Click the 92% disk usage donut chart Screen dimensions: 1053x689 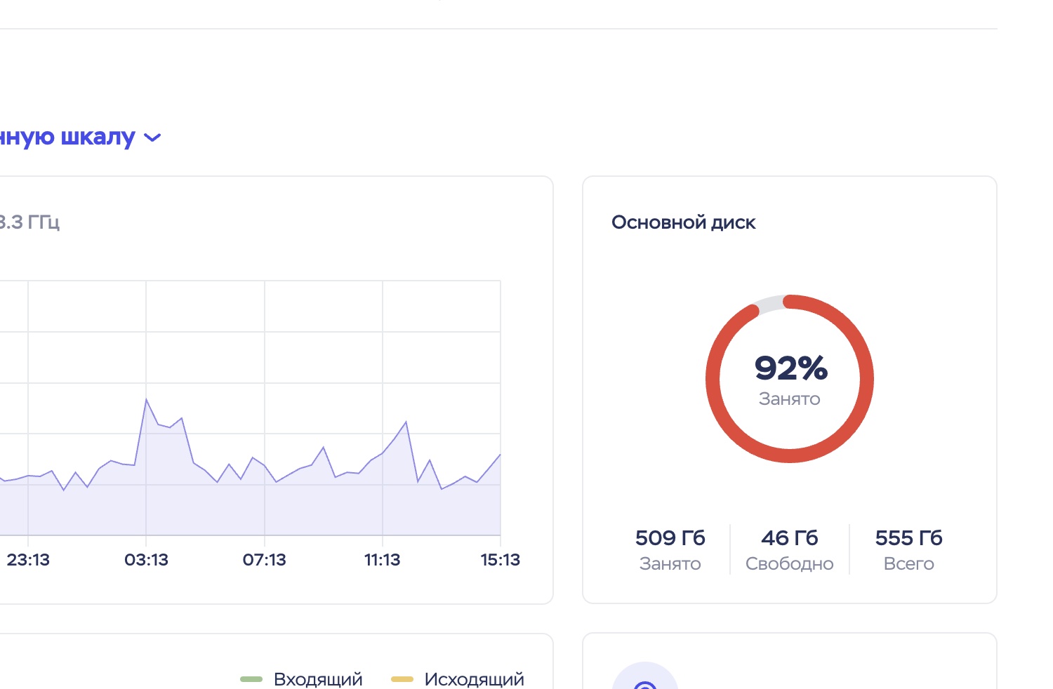(790, 379)
